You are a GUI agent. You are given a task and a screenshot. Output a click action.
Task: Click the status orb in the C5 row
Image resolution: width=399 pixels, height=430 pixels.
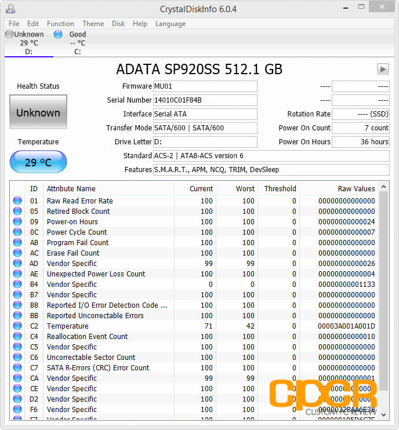[x=17, y=347]
